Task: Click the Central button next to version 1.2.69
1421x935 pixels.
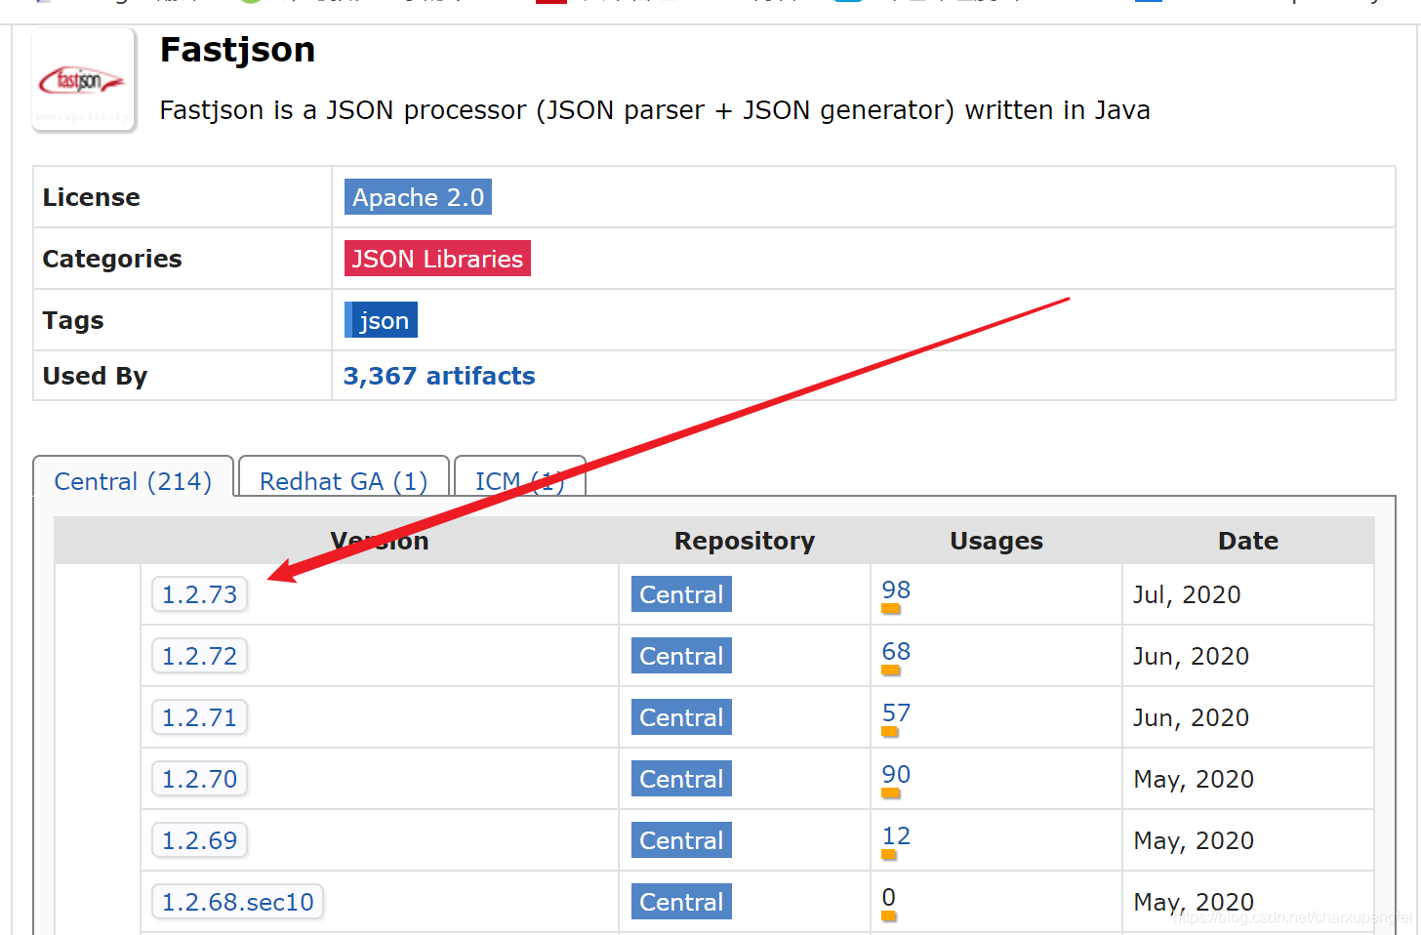Action: pos(680,839)
